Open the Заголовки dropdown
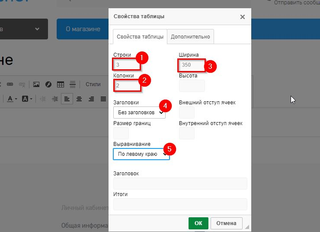Screen dimensions: 320x232 pyautogui.click(x=139, y=113)
